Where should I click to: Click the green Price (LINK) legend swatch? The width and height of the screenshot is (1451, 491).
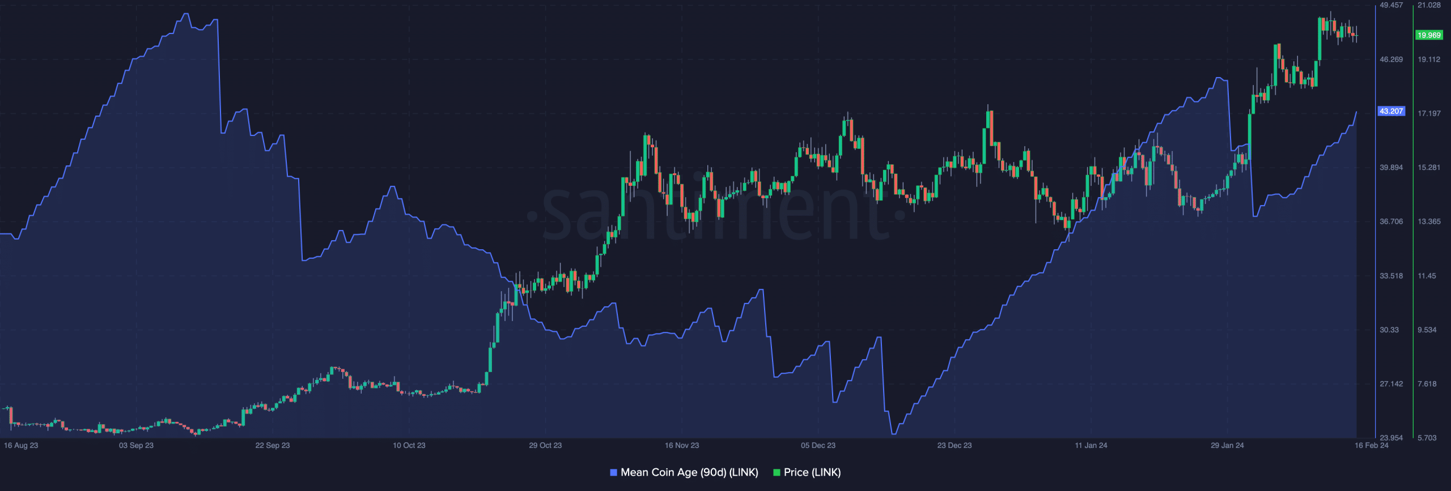pyautogui.click(x=777, y=472)
